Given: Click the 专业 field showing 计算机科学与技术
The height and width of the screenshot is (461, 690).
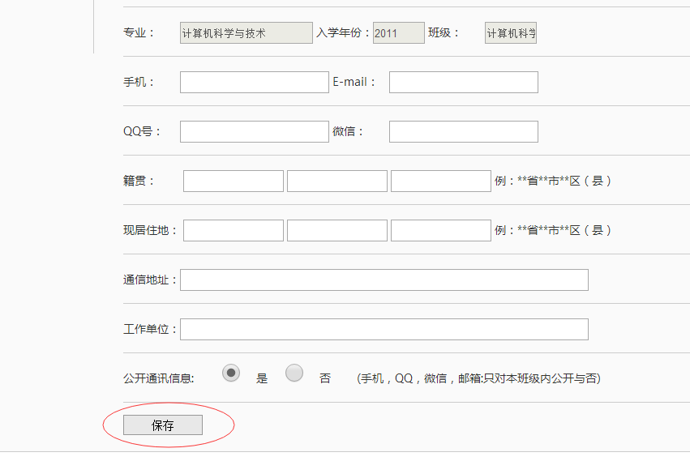Looking at the screenshot, I should (246, 33).
